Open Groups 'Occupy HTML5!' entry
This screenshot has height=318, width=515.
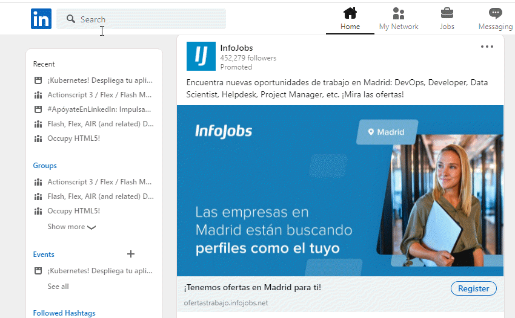coord(73,211)
